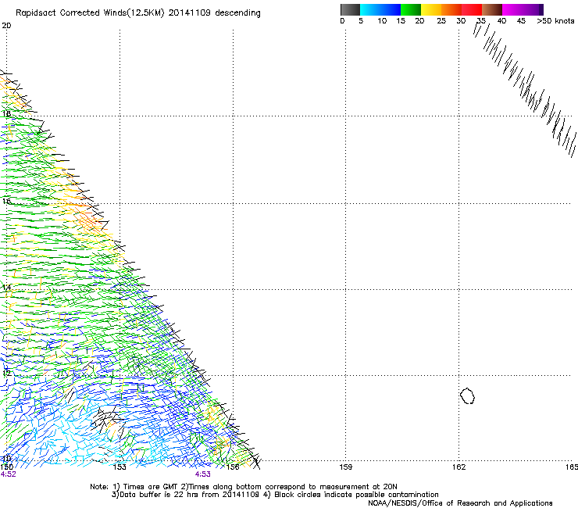Click the '25' legend scale label
Image resolution: width=578 pixels, height=508 pixels.
[441, 21]
